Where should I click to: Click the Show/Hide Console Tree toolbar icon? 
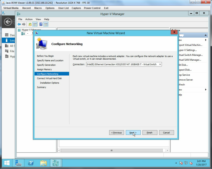coord(35,24)
